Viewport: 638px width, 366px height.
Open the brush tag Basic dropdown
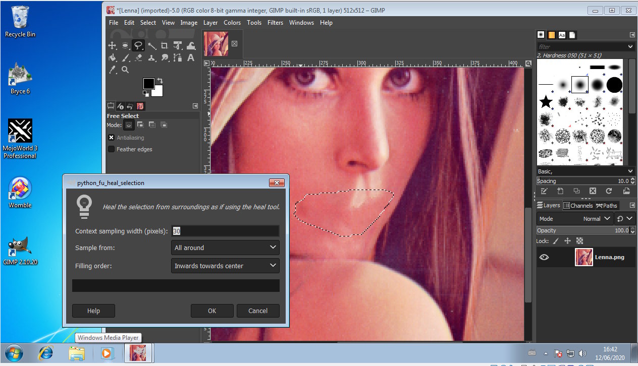(x=585, y=171)
